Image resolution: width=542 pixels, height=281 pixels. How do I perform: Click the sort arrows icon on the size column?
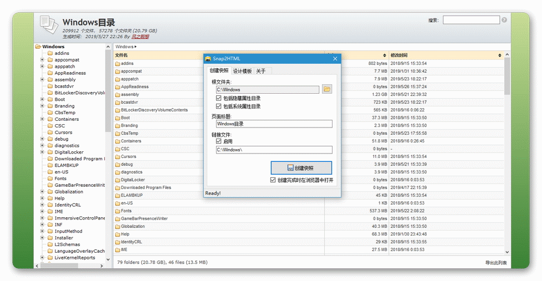click(385, 55)
